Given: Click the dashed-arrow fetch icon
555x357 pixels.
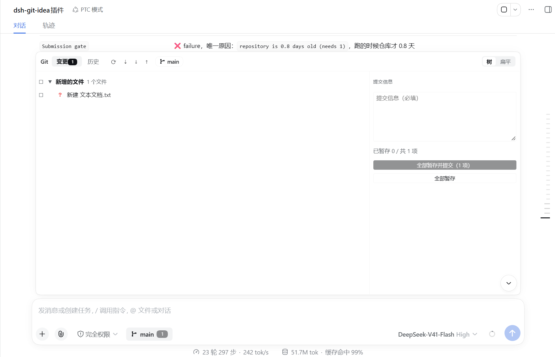Looking at the screenshot, I should click(x=125, y=62).
